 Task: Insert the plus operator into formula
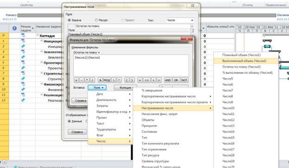coord(76,80)
